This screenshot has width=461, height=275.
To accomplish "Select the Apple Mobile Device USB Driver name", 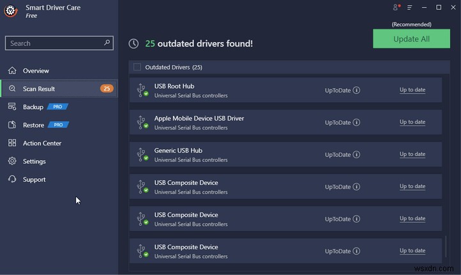I will click(199, 118).
